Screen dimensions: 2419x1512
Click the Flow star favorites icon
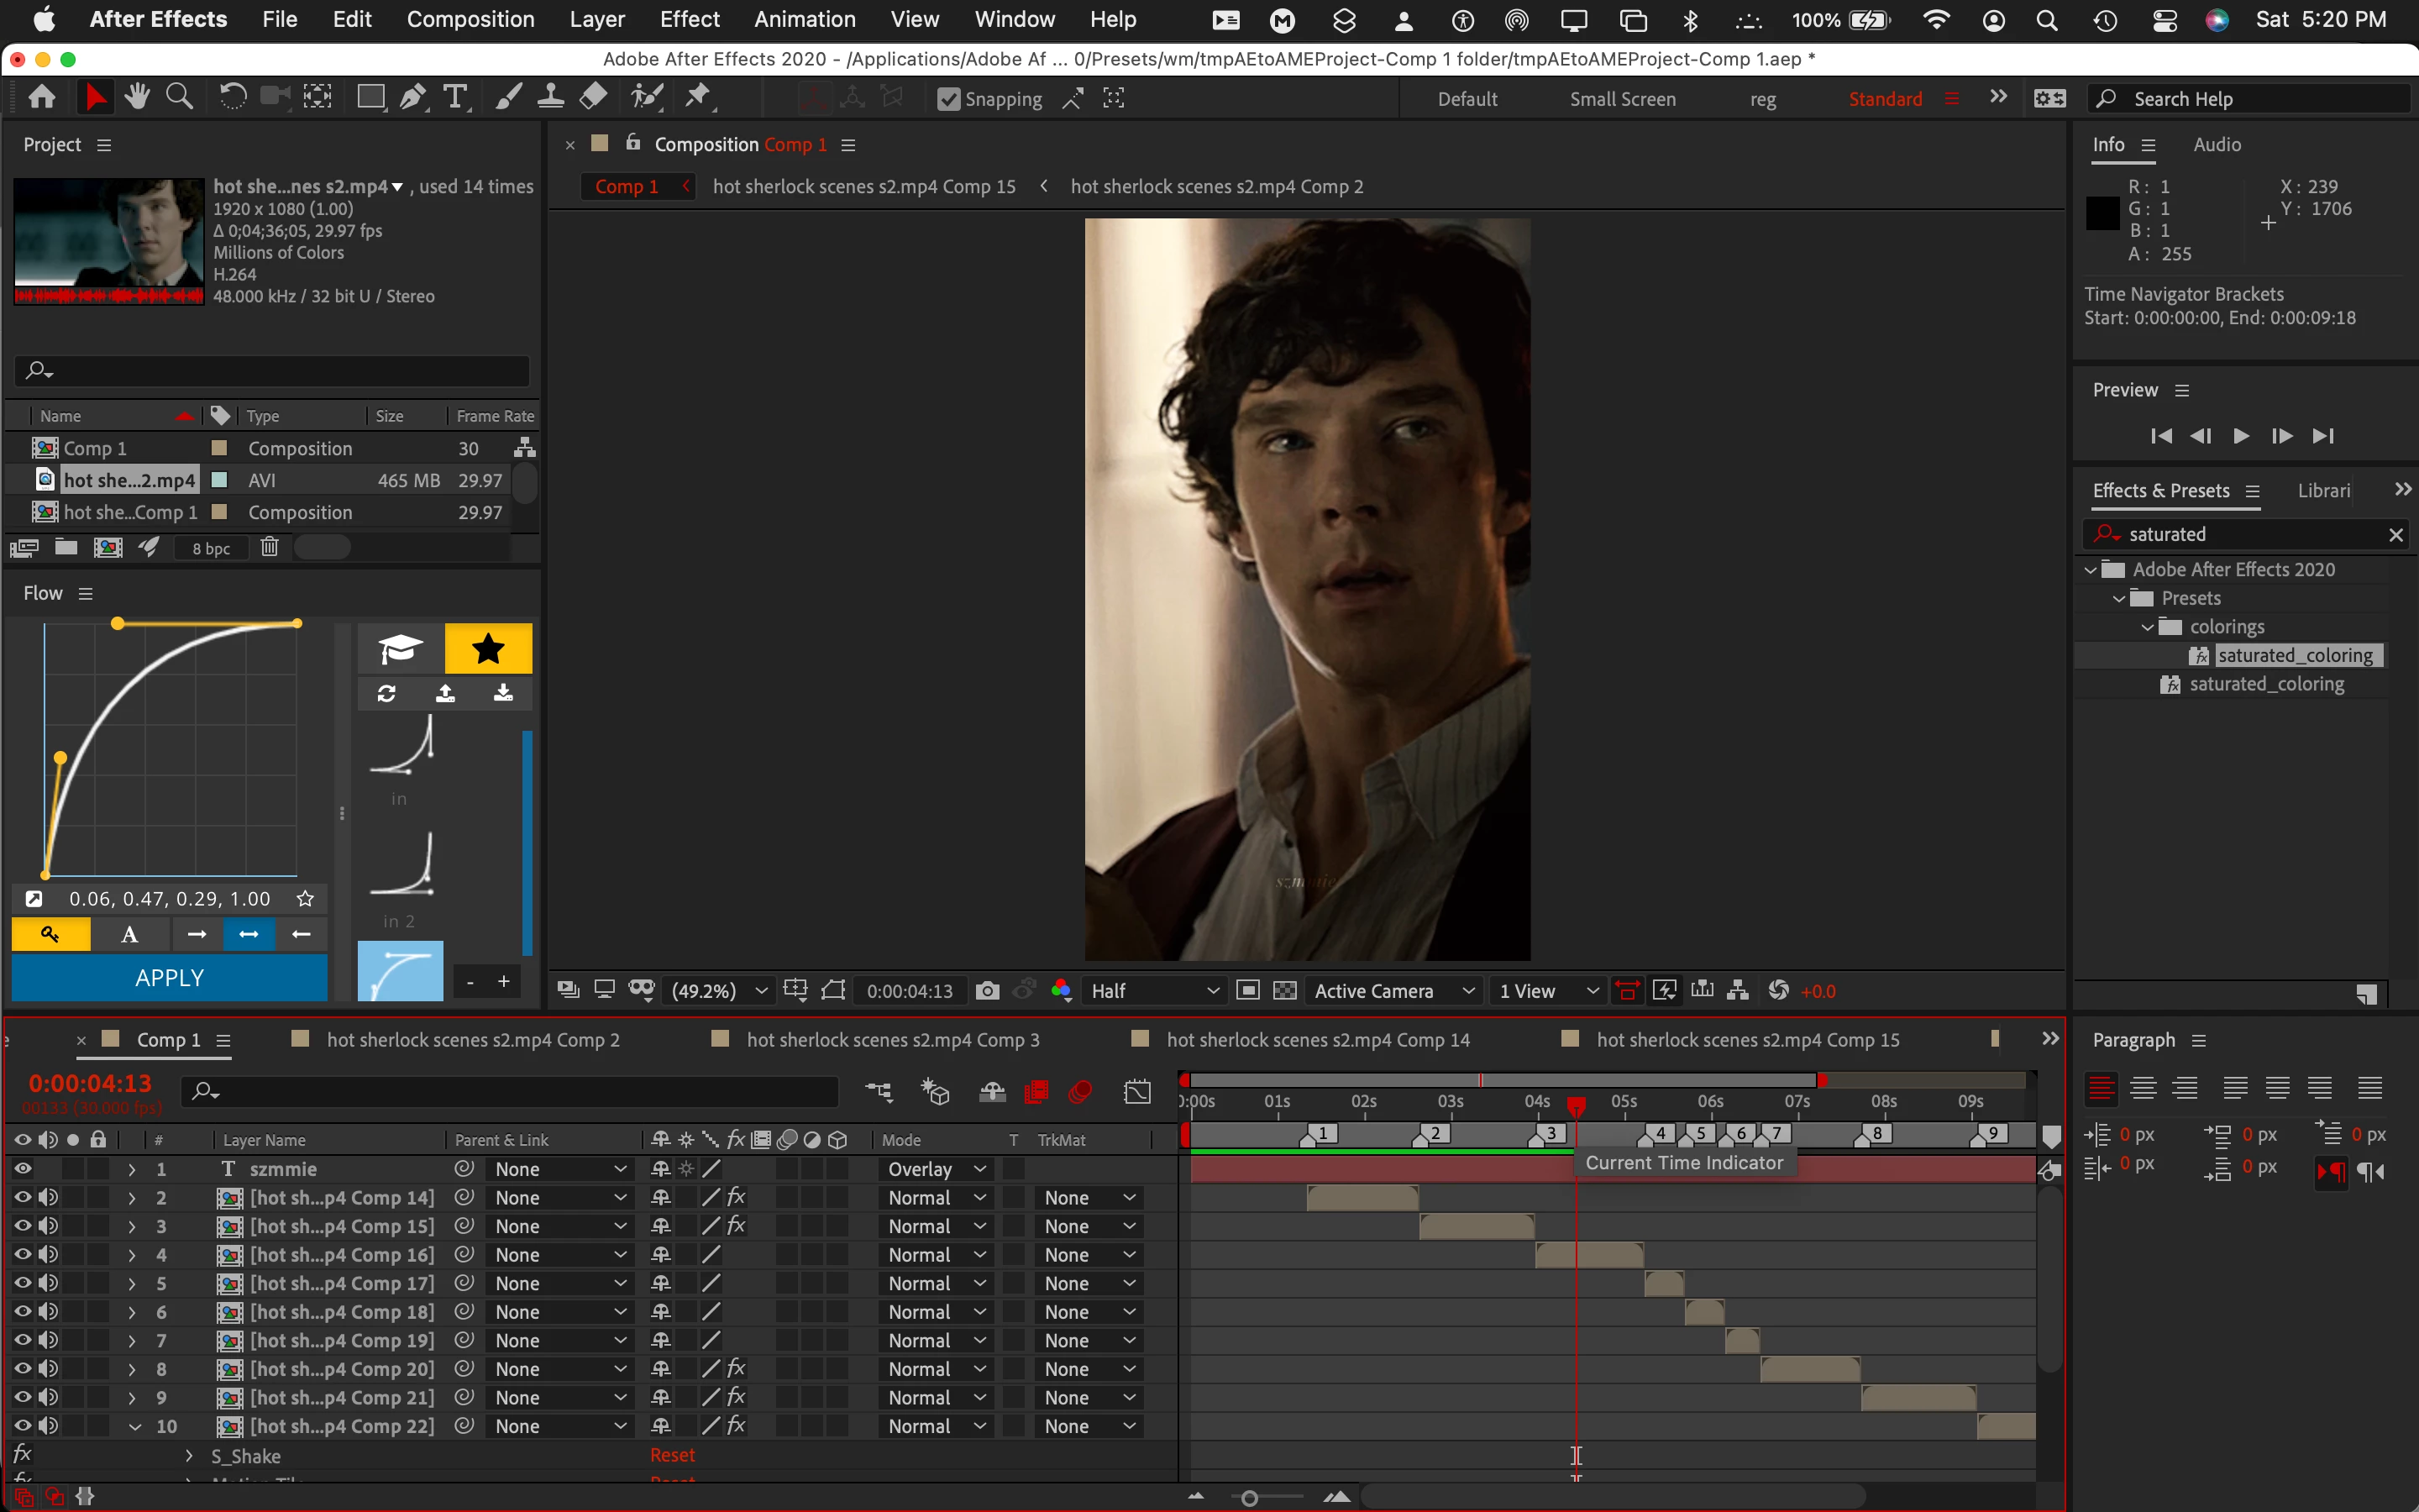[488, 649]
